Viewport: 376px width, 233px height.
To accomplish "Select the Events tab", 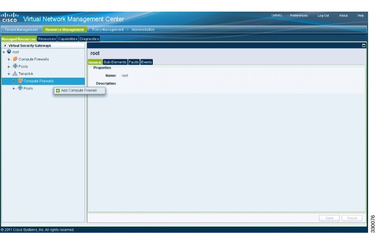I will click(x=146, y=62).
